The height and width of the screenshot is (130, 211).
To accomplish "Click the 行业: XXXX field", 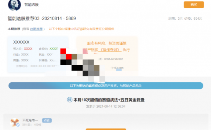I will [21, 54].
